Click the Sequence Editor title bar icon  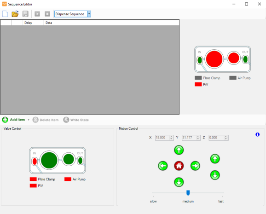[x=5, y=4]
